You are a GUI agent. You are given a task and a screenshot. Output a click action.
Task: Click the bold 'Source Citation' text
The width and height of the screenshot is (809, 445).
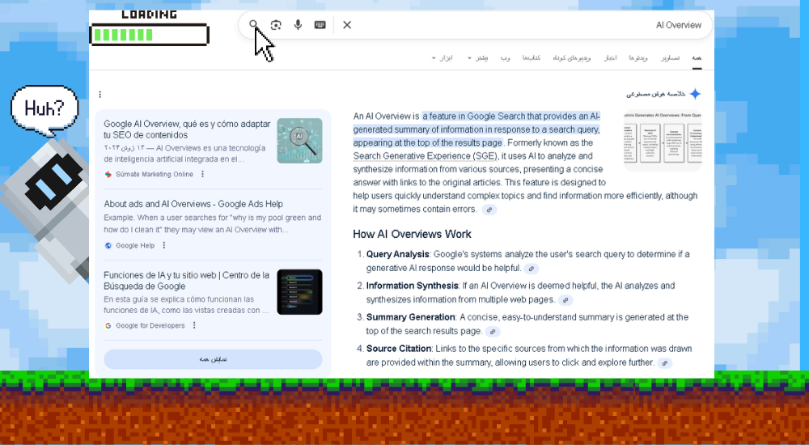400,349
